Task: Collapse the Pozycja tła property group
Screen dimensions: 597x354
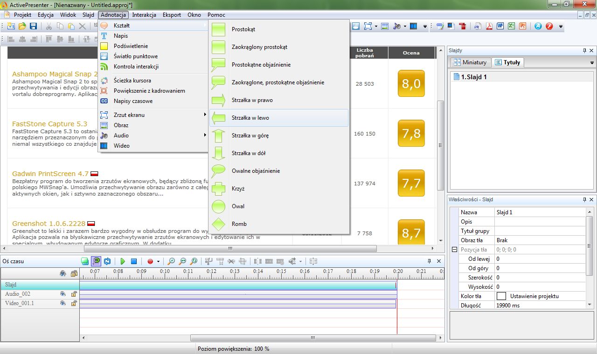Action: point(454,250)
